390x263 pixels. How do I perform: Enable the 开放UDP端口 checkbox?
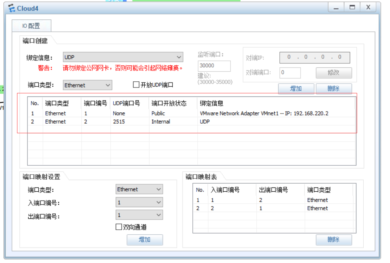pyautogui.click(x=136, y=85)
